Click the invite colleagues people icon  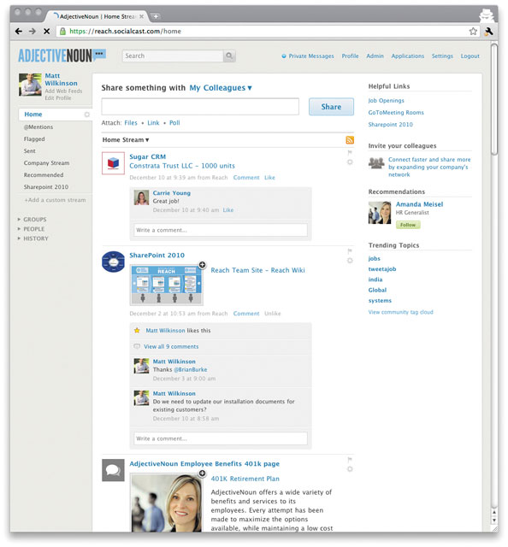point(376,163)
